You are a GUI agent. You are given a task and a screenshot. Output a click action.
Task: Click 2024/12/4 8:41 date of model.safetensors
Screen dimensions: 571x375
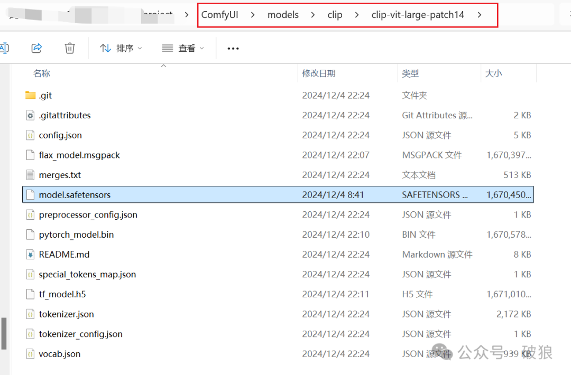[x=333, y=195]
